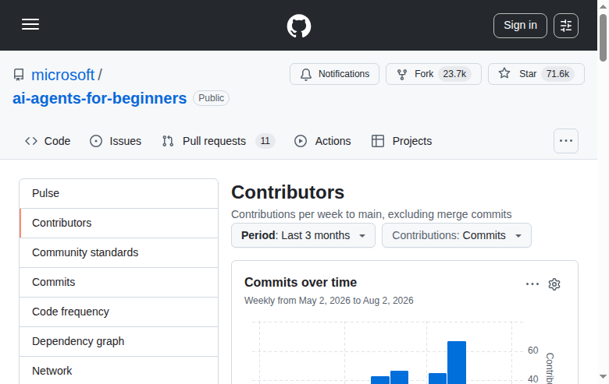Open the Pull requests tab

[219, 141]
